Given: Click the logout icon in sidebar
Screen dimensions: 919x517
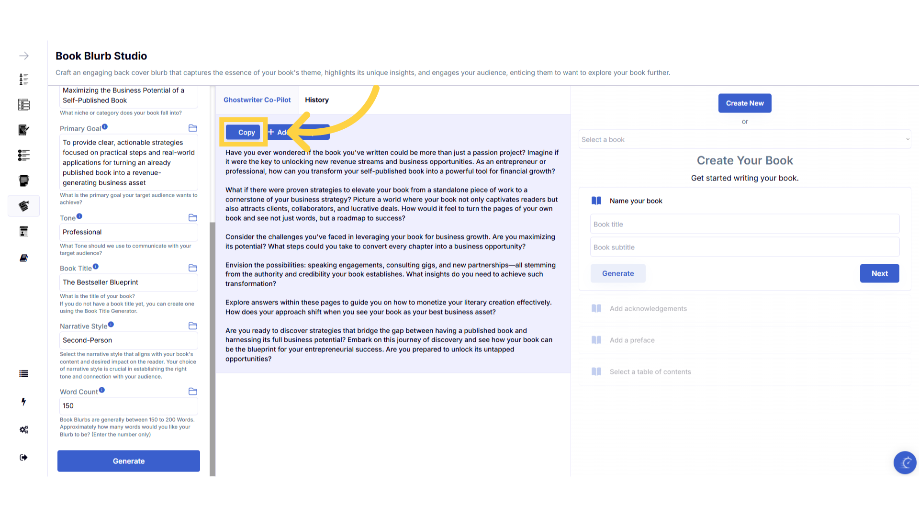Looking at the screenshot, I should 23,457.
